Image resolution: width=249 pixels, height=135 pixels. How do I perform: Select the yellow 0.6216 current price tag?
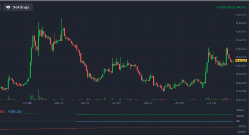(241, 61)
